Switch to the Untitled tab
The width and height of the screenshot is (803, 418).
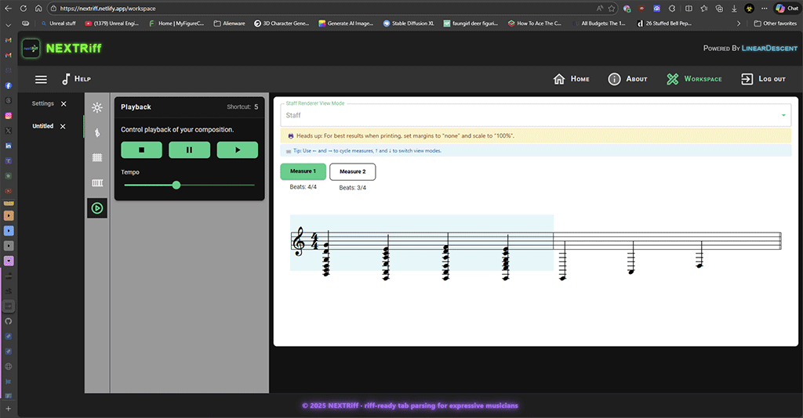pyautogui.click(x=42, y=126)
